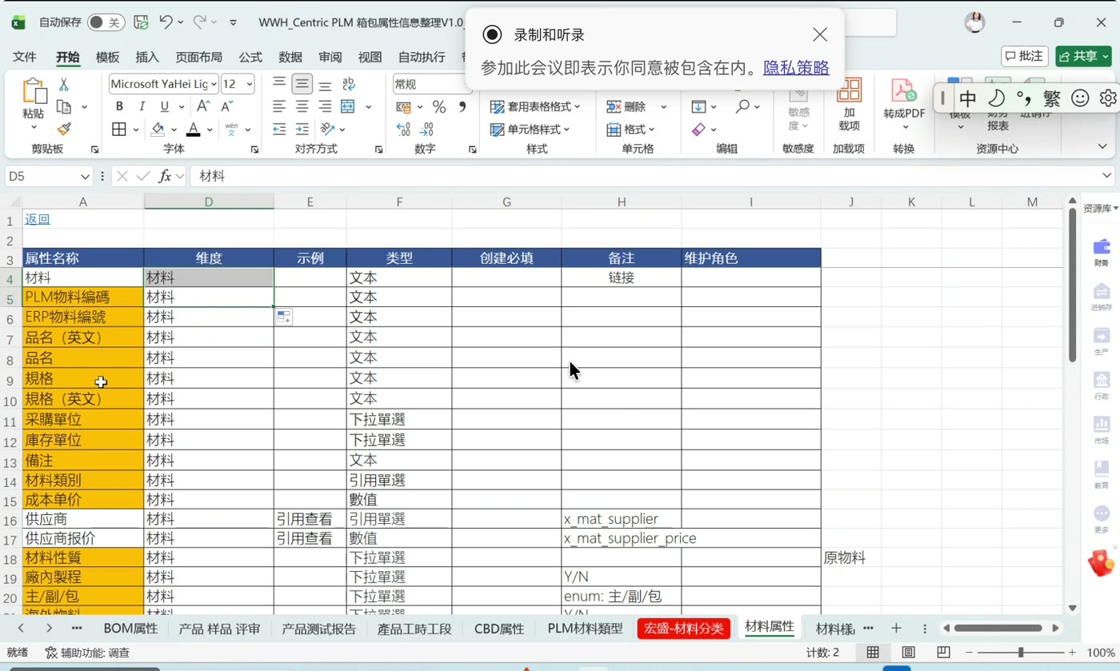This screenshot has width=1120, height=671.
Task: Align text right in cell
Action: coord(325,106)
